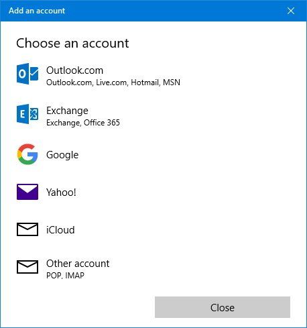Choose the iCloud account label
Image resolution: width=307 pixels, height=328 pixels.
pyautogui.click(x=60, y=230)
